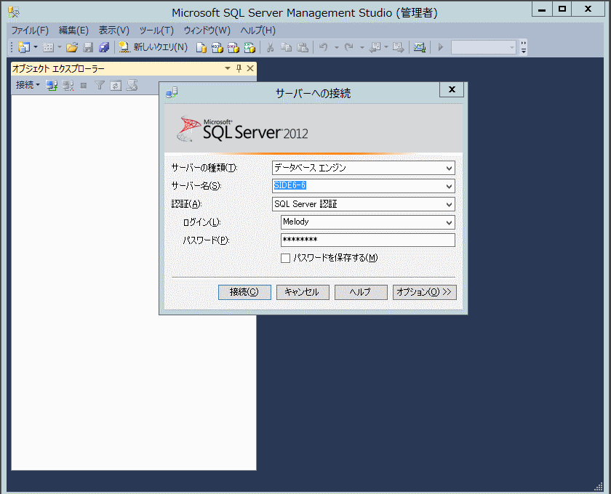Click the パスワード input field
611x494 pixels.
[x=367, y=240]
